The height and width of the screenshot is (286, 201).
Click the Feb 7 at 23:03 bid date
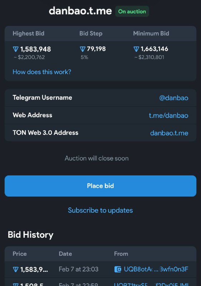point(79,269)
